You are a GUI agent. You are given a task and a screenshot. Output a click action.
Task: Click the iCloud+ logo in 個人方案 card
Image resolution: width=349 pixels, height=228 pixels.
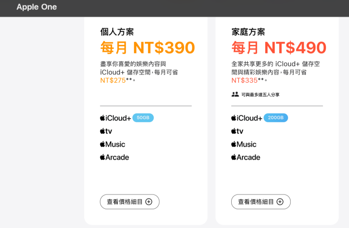(x=115, y=118)
